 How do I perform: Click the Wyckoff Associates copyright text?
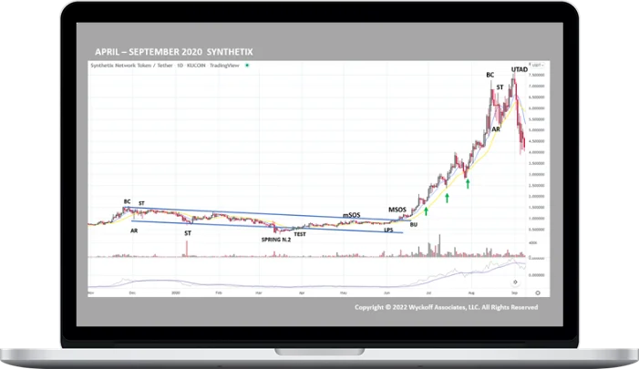pos(446,308)
